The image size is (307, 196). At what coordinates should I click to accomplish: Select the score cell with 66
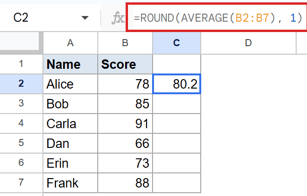[125, 143]
